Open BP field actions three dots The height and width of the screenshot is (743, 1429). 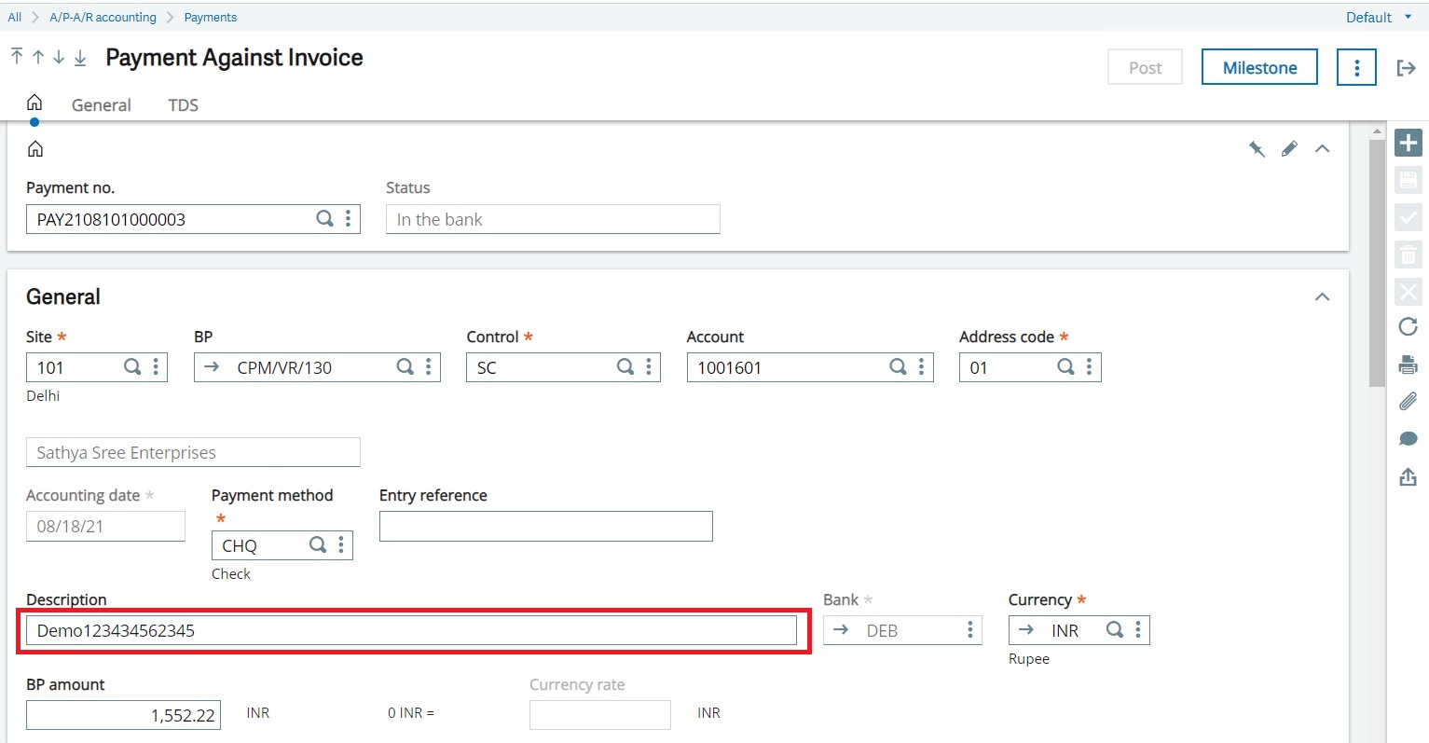coord(428,366)
